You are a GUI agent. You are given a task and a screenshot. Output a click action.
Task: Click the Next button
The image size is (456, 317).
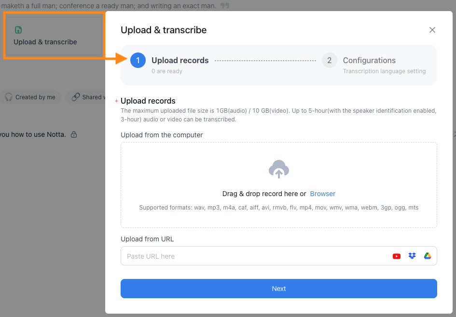click(x=278, y=289)
